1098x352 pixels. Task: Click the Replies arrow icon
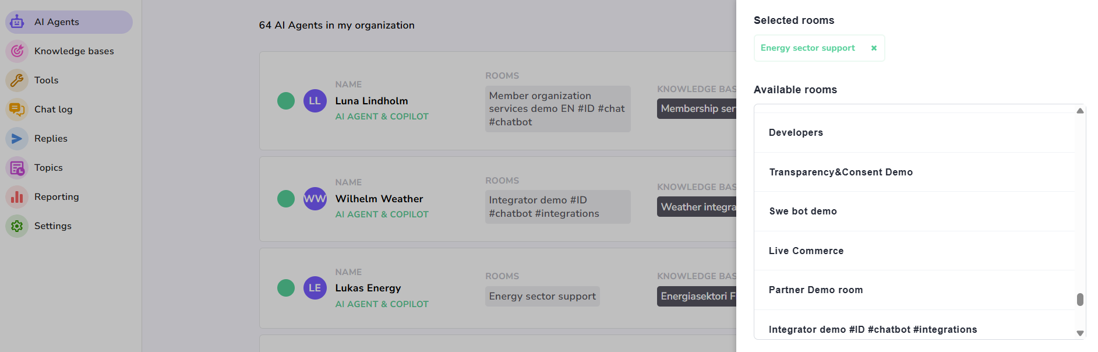coord(17,139)
